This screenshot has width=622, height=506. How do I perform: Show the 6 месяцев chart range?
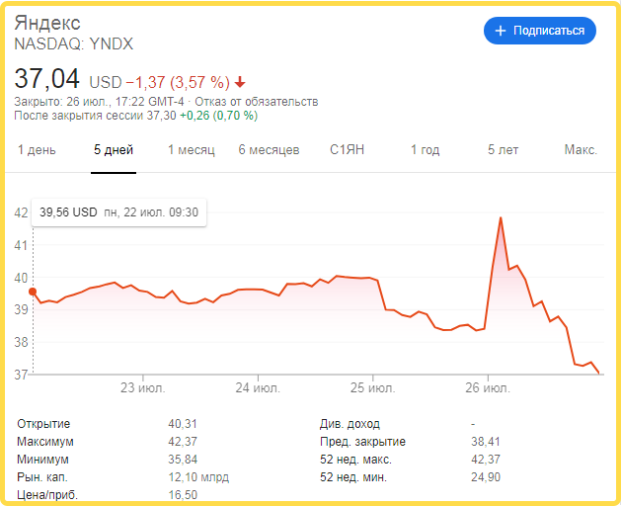click(269, 150)
